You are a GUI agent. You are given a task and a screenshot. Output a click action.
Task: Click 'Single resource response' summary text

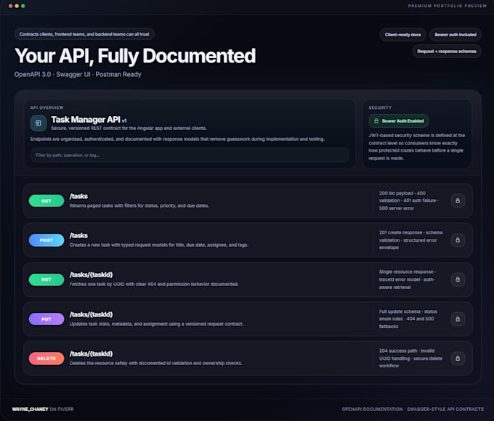[x=408, y=279]
